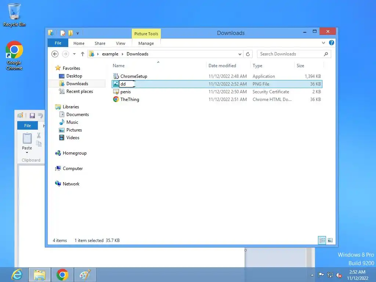
Task: Open the taskbar clock and date
Action: click(358, 275)
